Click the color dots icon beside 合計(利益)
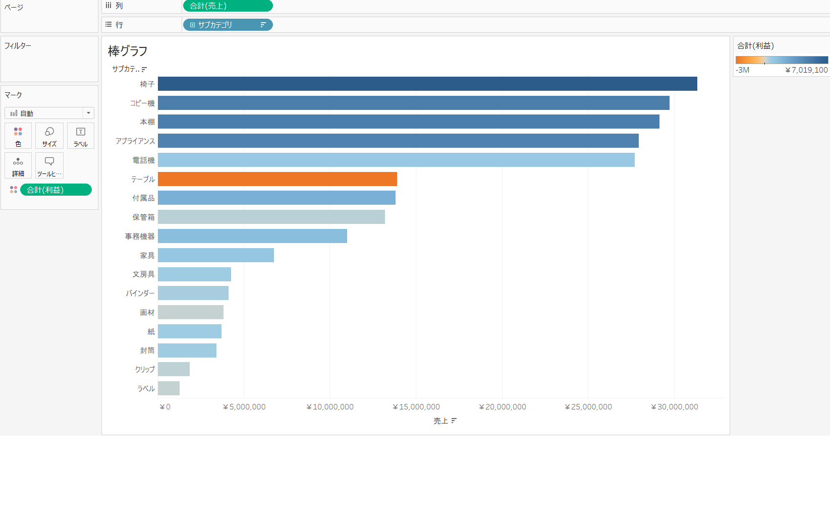 pyautogui.click(x=14, y=190)
